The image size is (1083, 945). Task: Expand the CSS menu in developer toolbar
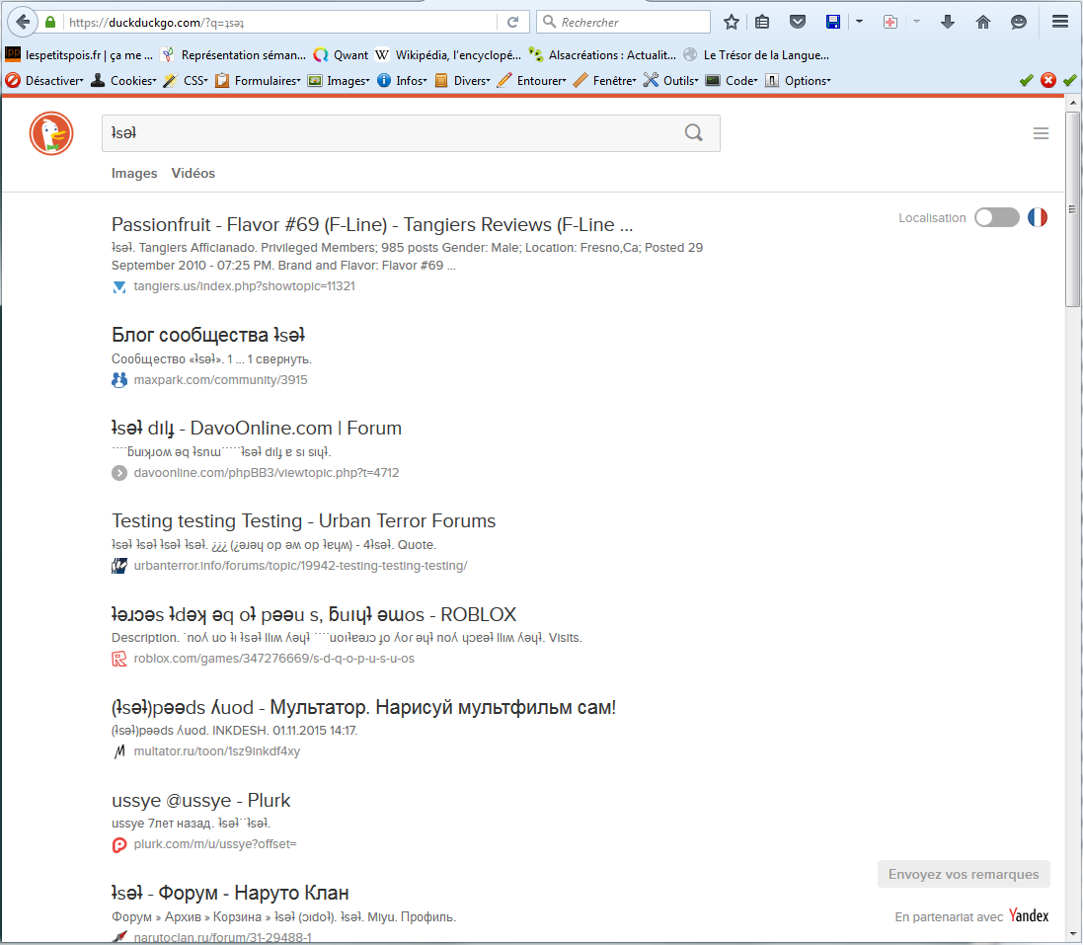[186, 81]
